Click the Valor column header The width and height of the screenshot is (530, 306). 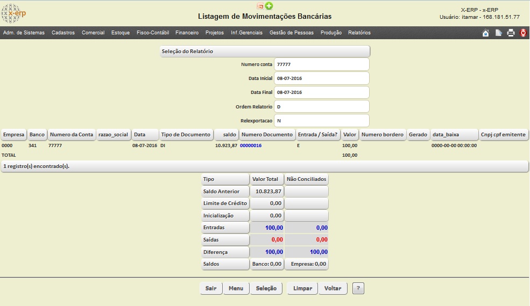tap(350, 135)
